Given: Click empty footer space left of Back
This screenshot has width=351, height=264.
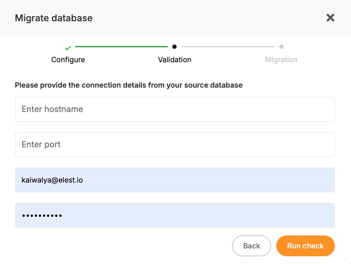Looking at the screenshot, I should pyautogui.click(x=119, y=246).
